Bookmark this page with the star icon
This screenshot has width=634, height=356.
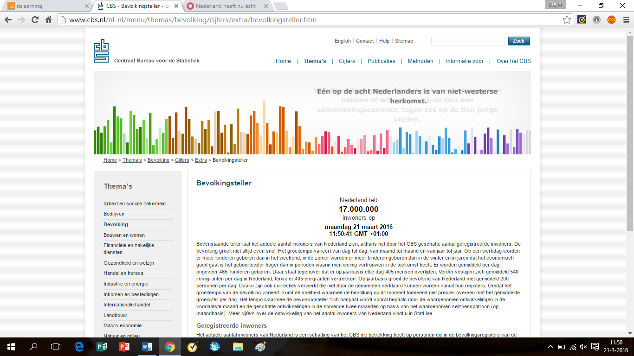pyautogui.click(x=567, y=20)
